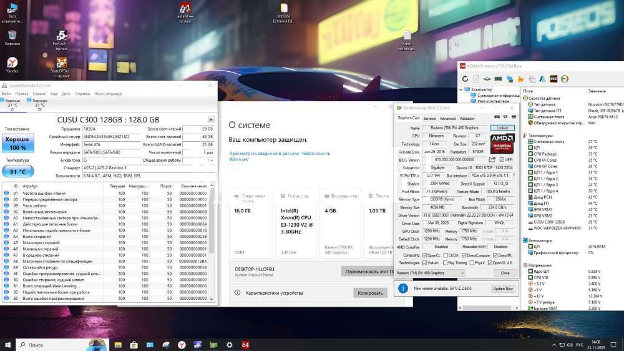Click the GPU-Z refresh icon
The image size is (624, 351).
point(505,118)
